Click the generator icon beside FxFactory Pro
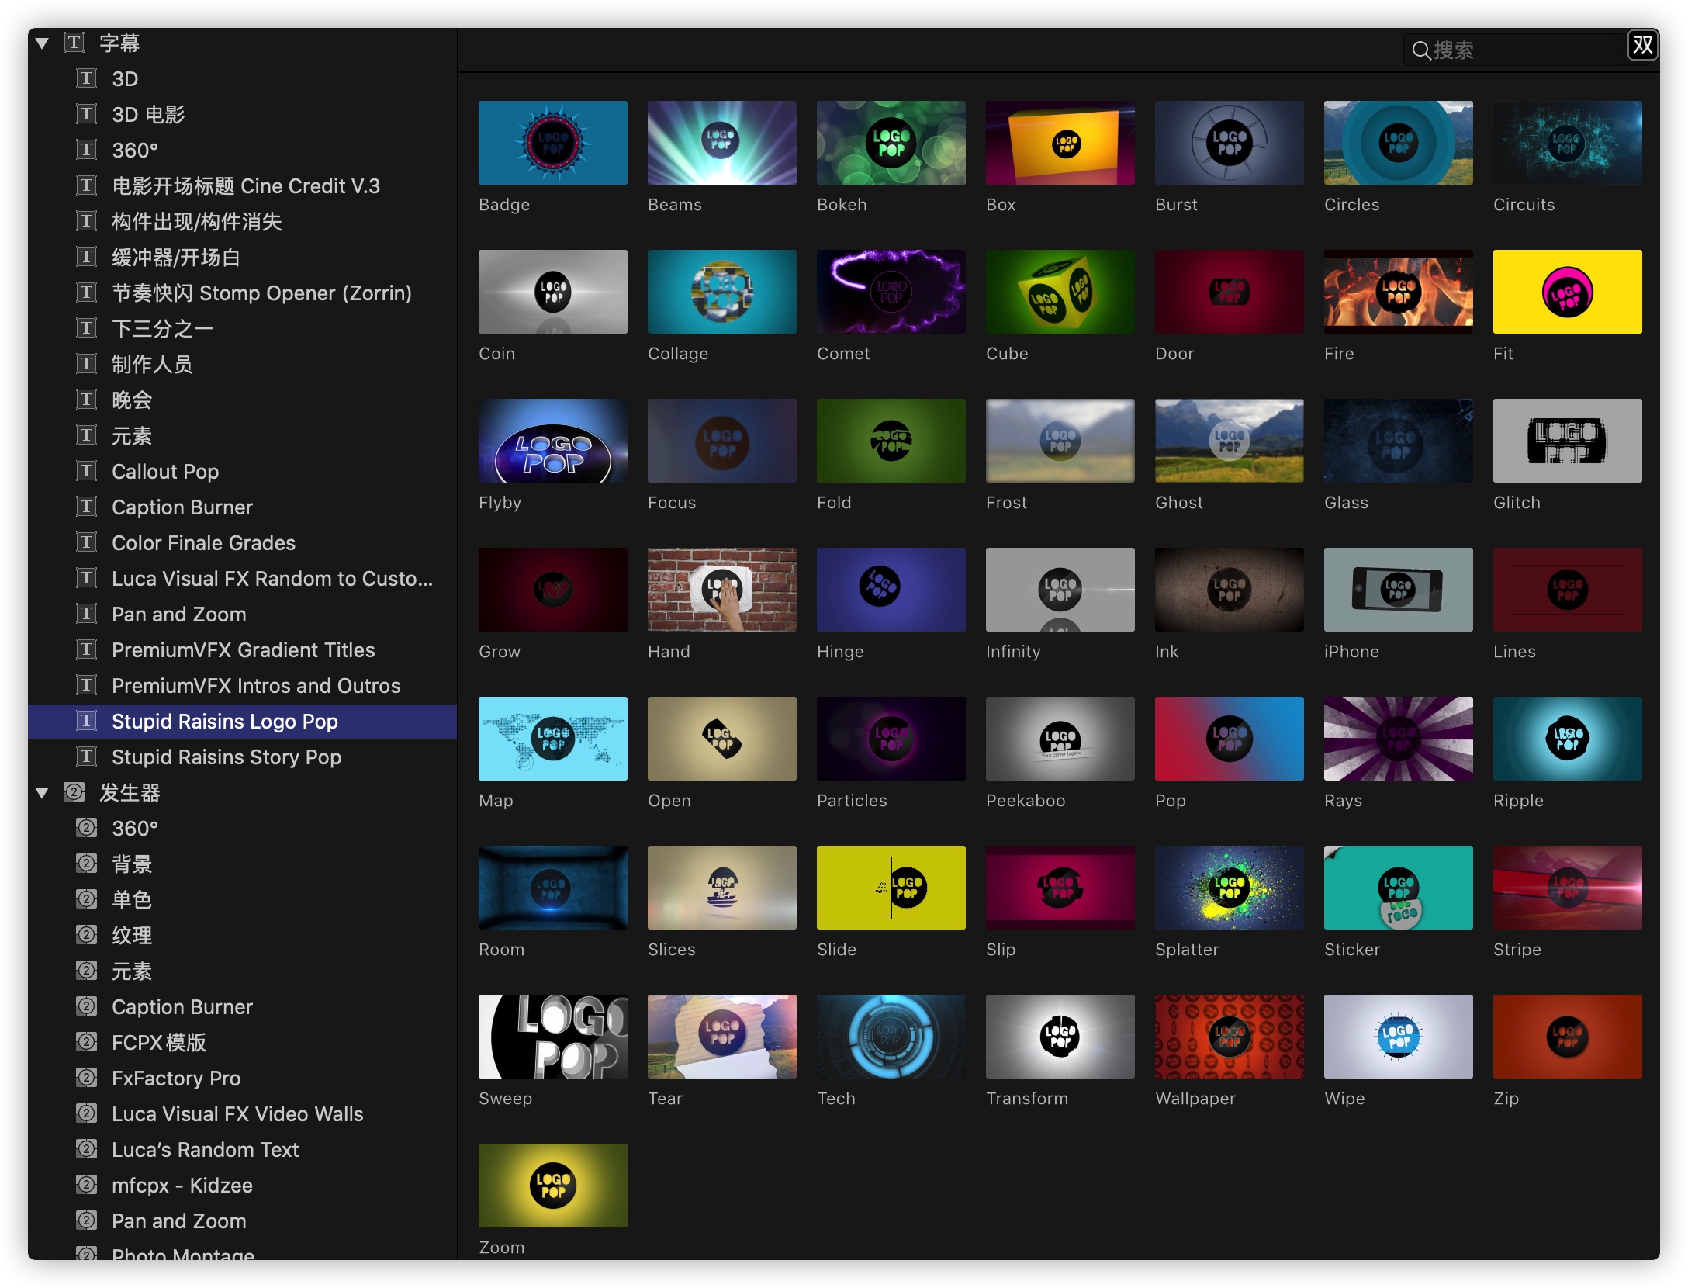Image resolution: width=1688 pixels, height=1288 pixels. 86,1078
